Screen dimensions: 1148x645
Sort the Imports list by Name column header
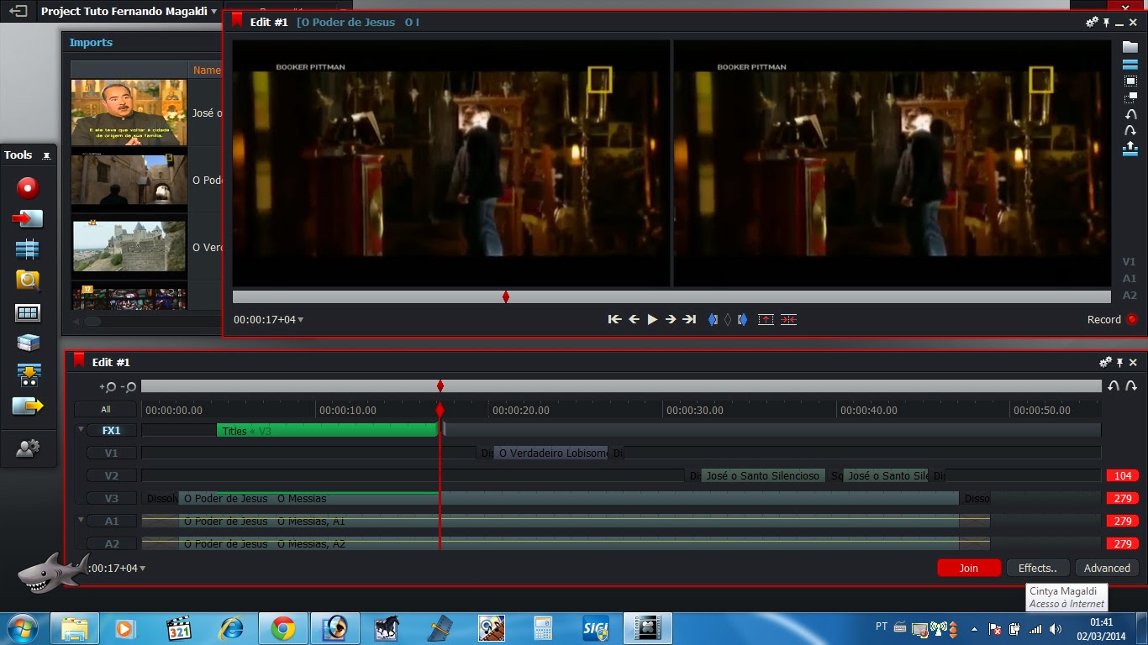click(207, 71)
